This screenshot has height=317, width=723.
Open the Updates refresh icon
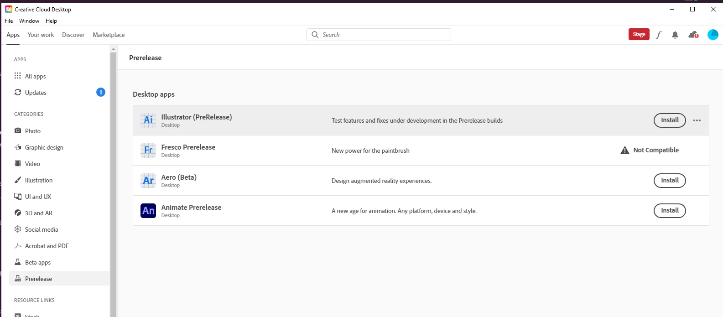coord(18,92)
